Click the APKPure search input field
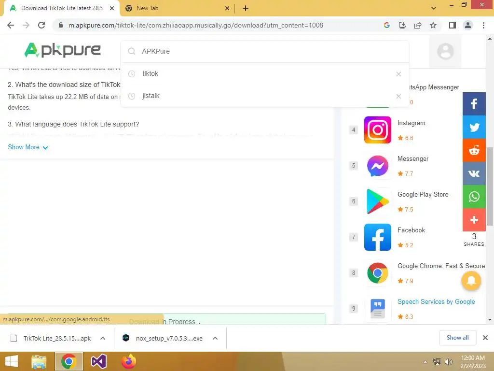Screen dimensions: 494x371 pos(265,51)
